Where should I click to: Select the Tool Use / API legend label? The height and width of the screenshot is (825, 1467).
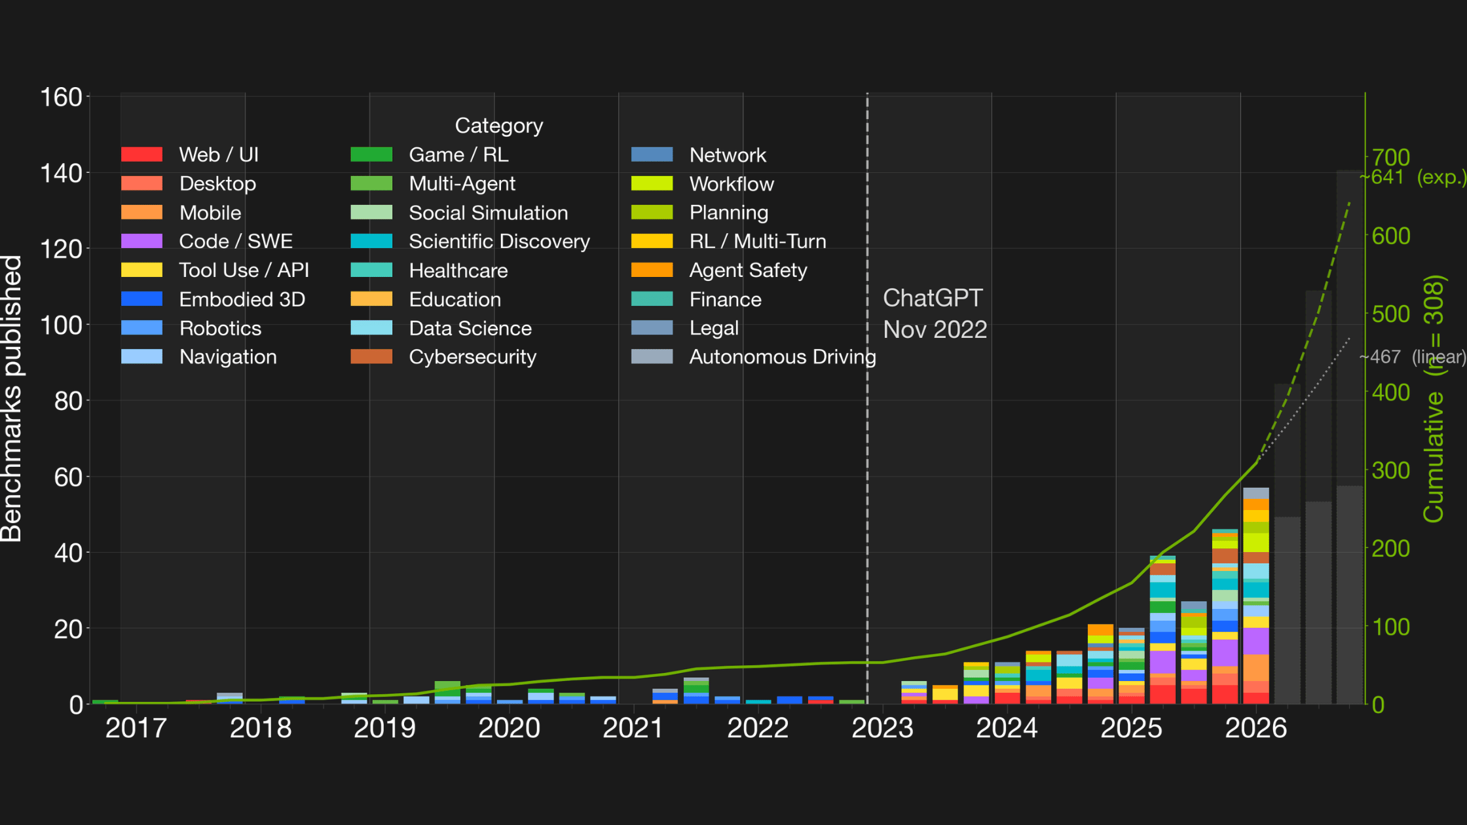[244, 270]
